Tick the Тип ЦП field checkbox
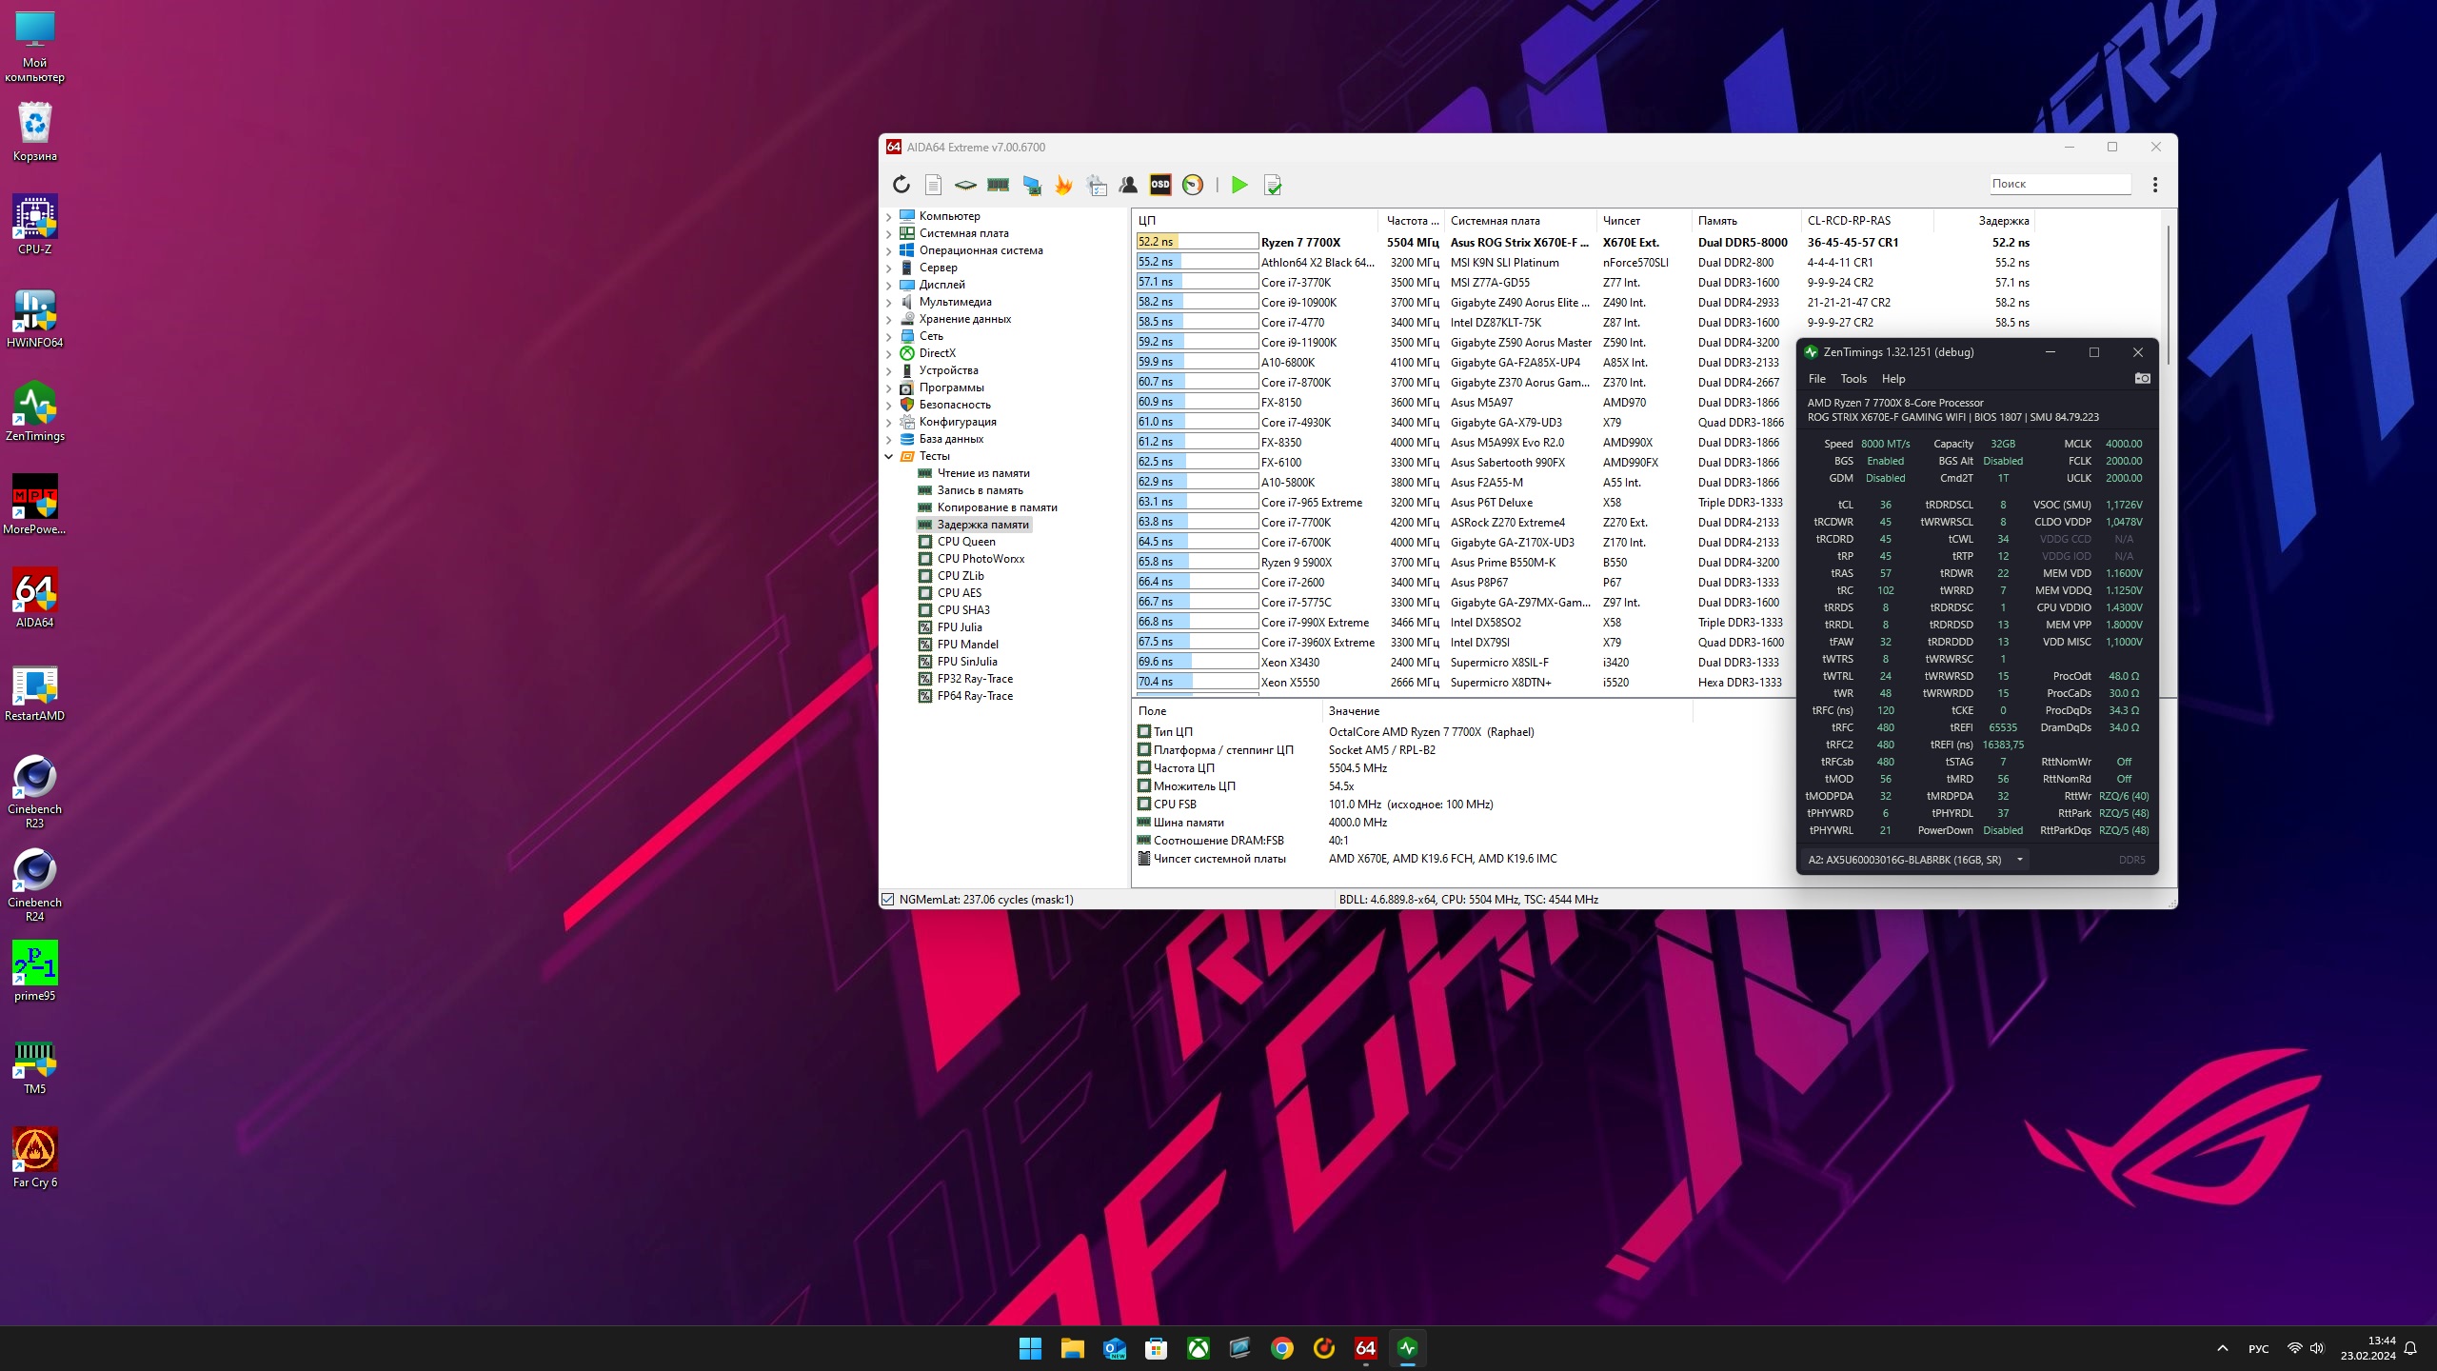 point(1144,732)
